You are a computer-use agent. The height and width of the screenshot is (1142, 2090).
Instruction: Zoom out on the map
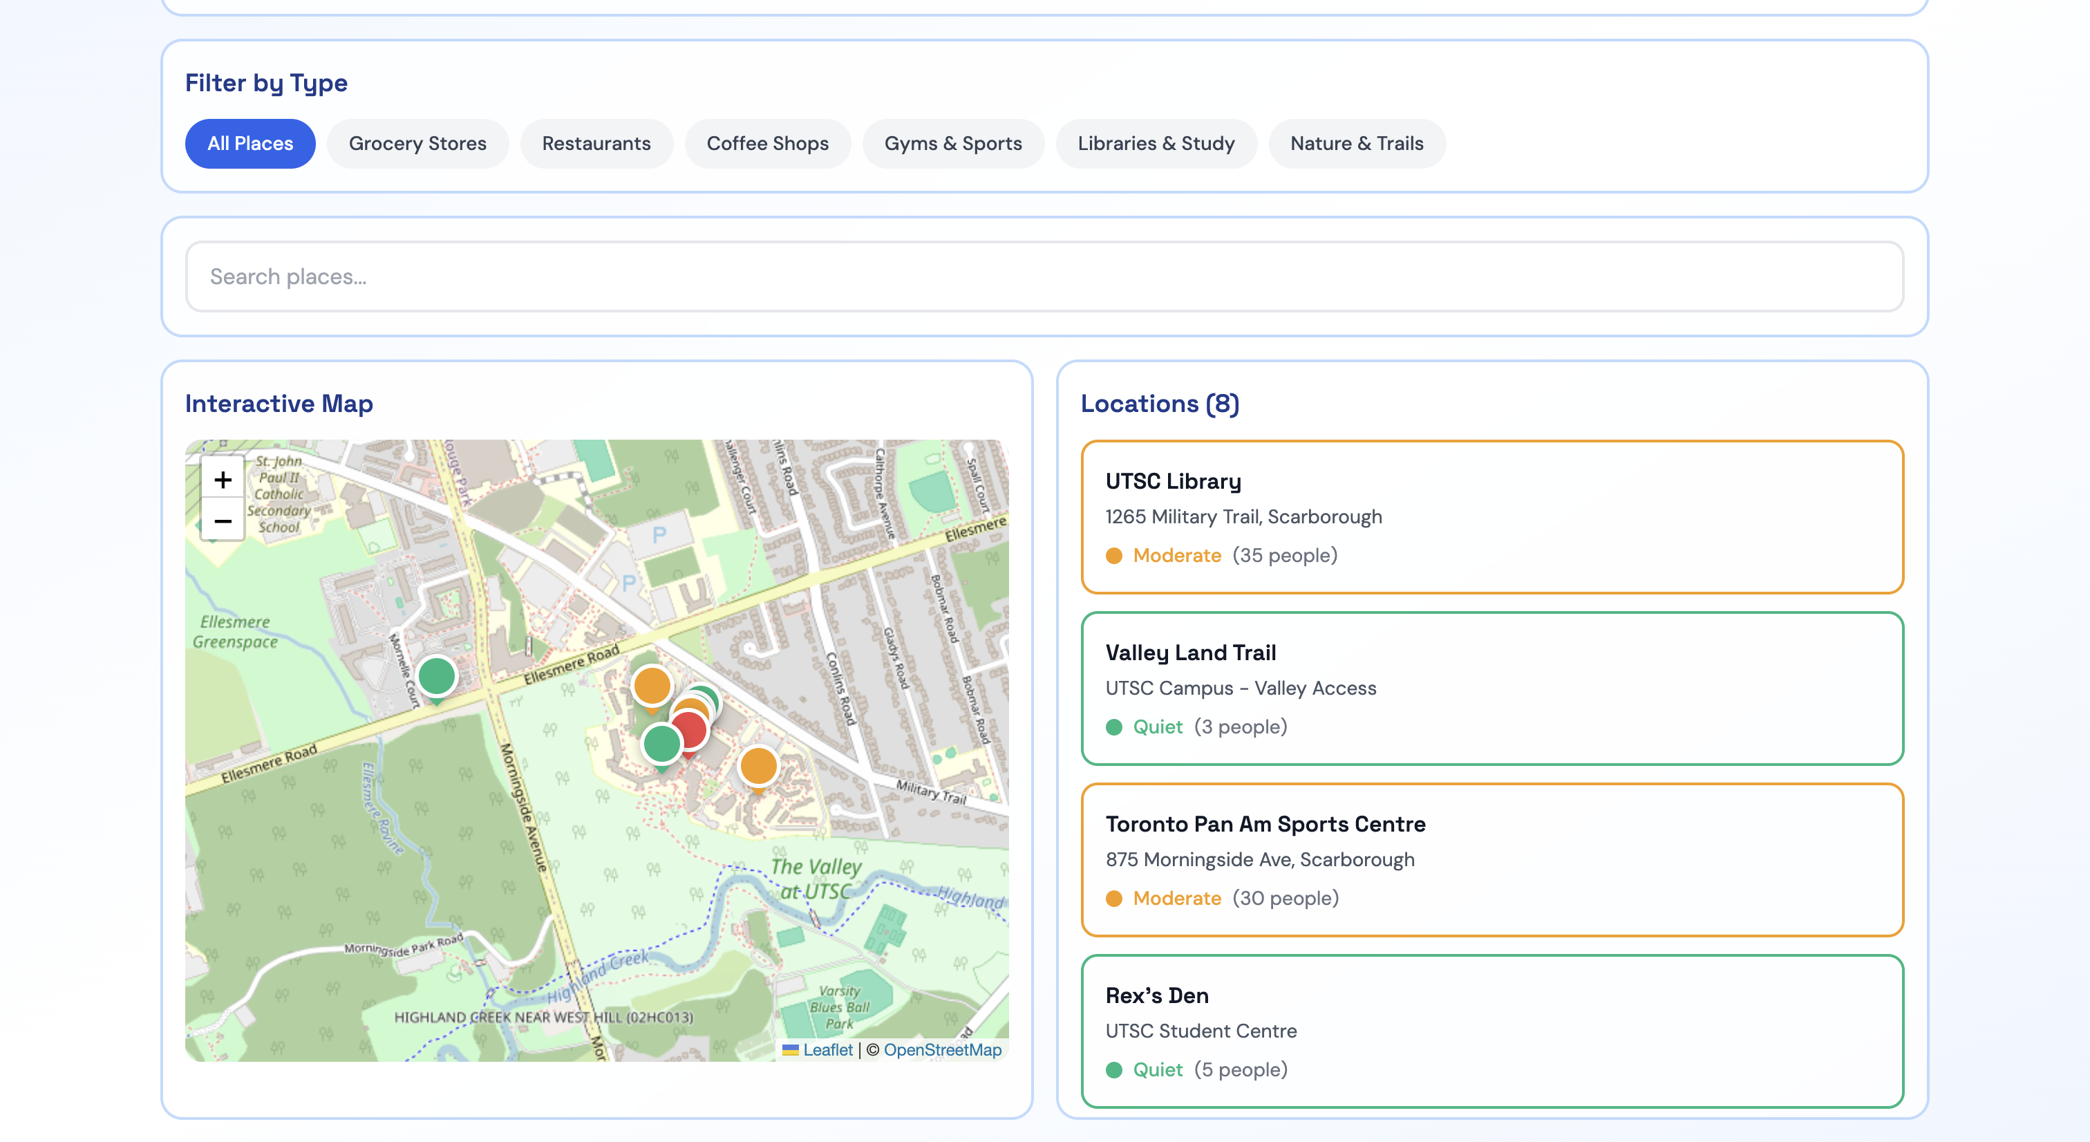(x=223, y=521)
